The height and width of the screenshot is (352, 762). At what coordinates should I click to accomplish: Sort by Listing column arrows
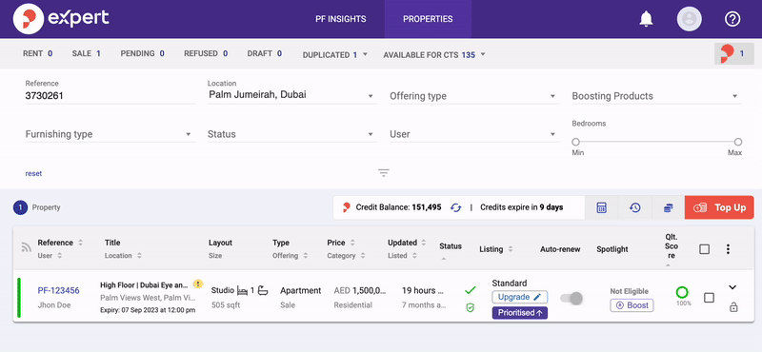(511, 249)
